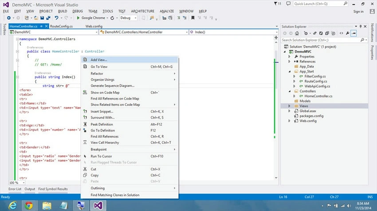Select Run To Cursor in context menu
Image resolution: width=377 pixels, height=211 pixels.
click(130, 156)
